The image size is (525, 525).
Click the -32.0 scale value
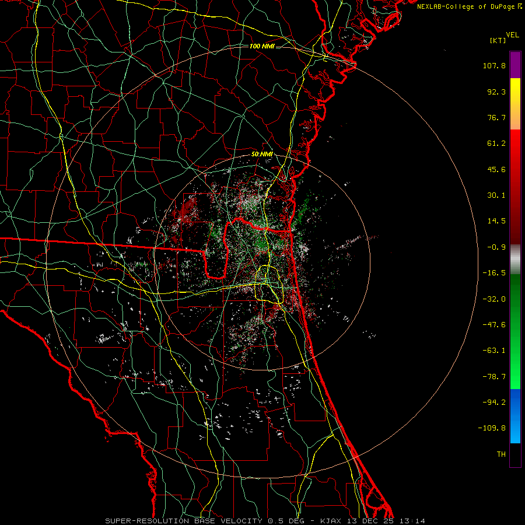point(494,299)
